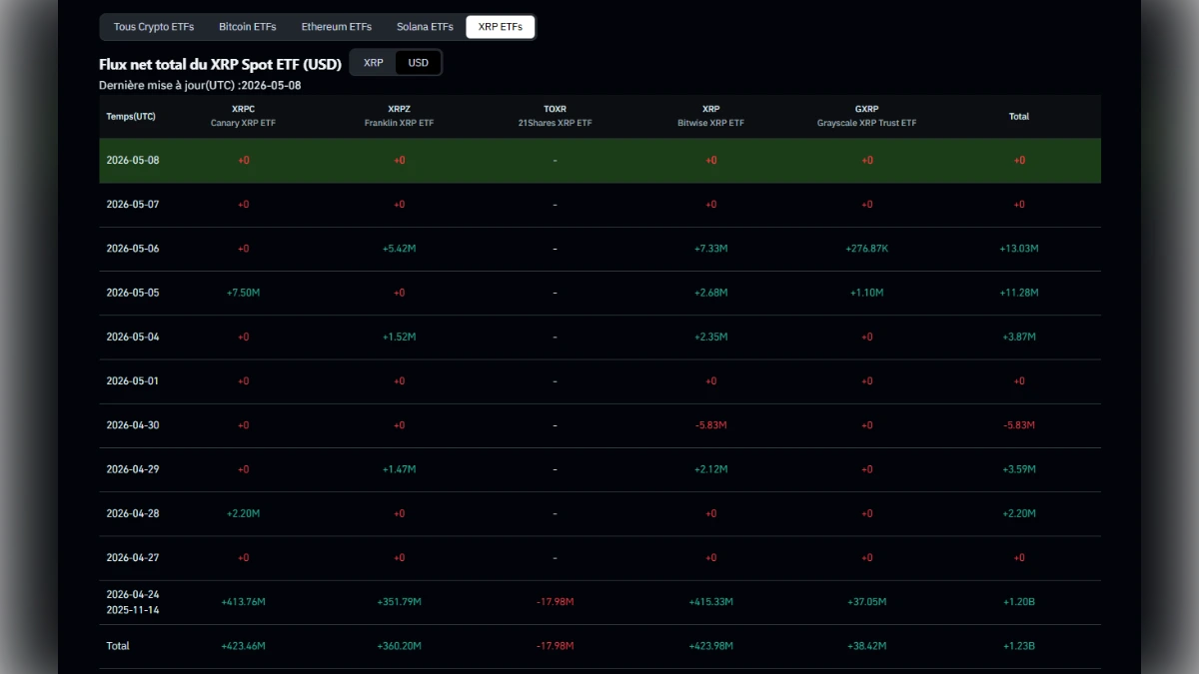
Task: Select the 2026-05-08 date row
Action: (599, 161)
